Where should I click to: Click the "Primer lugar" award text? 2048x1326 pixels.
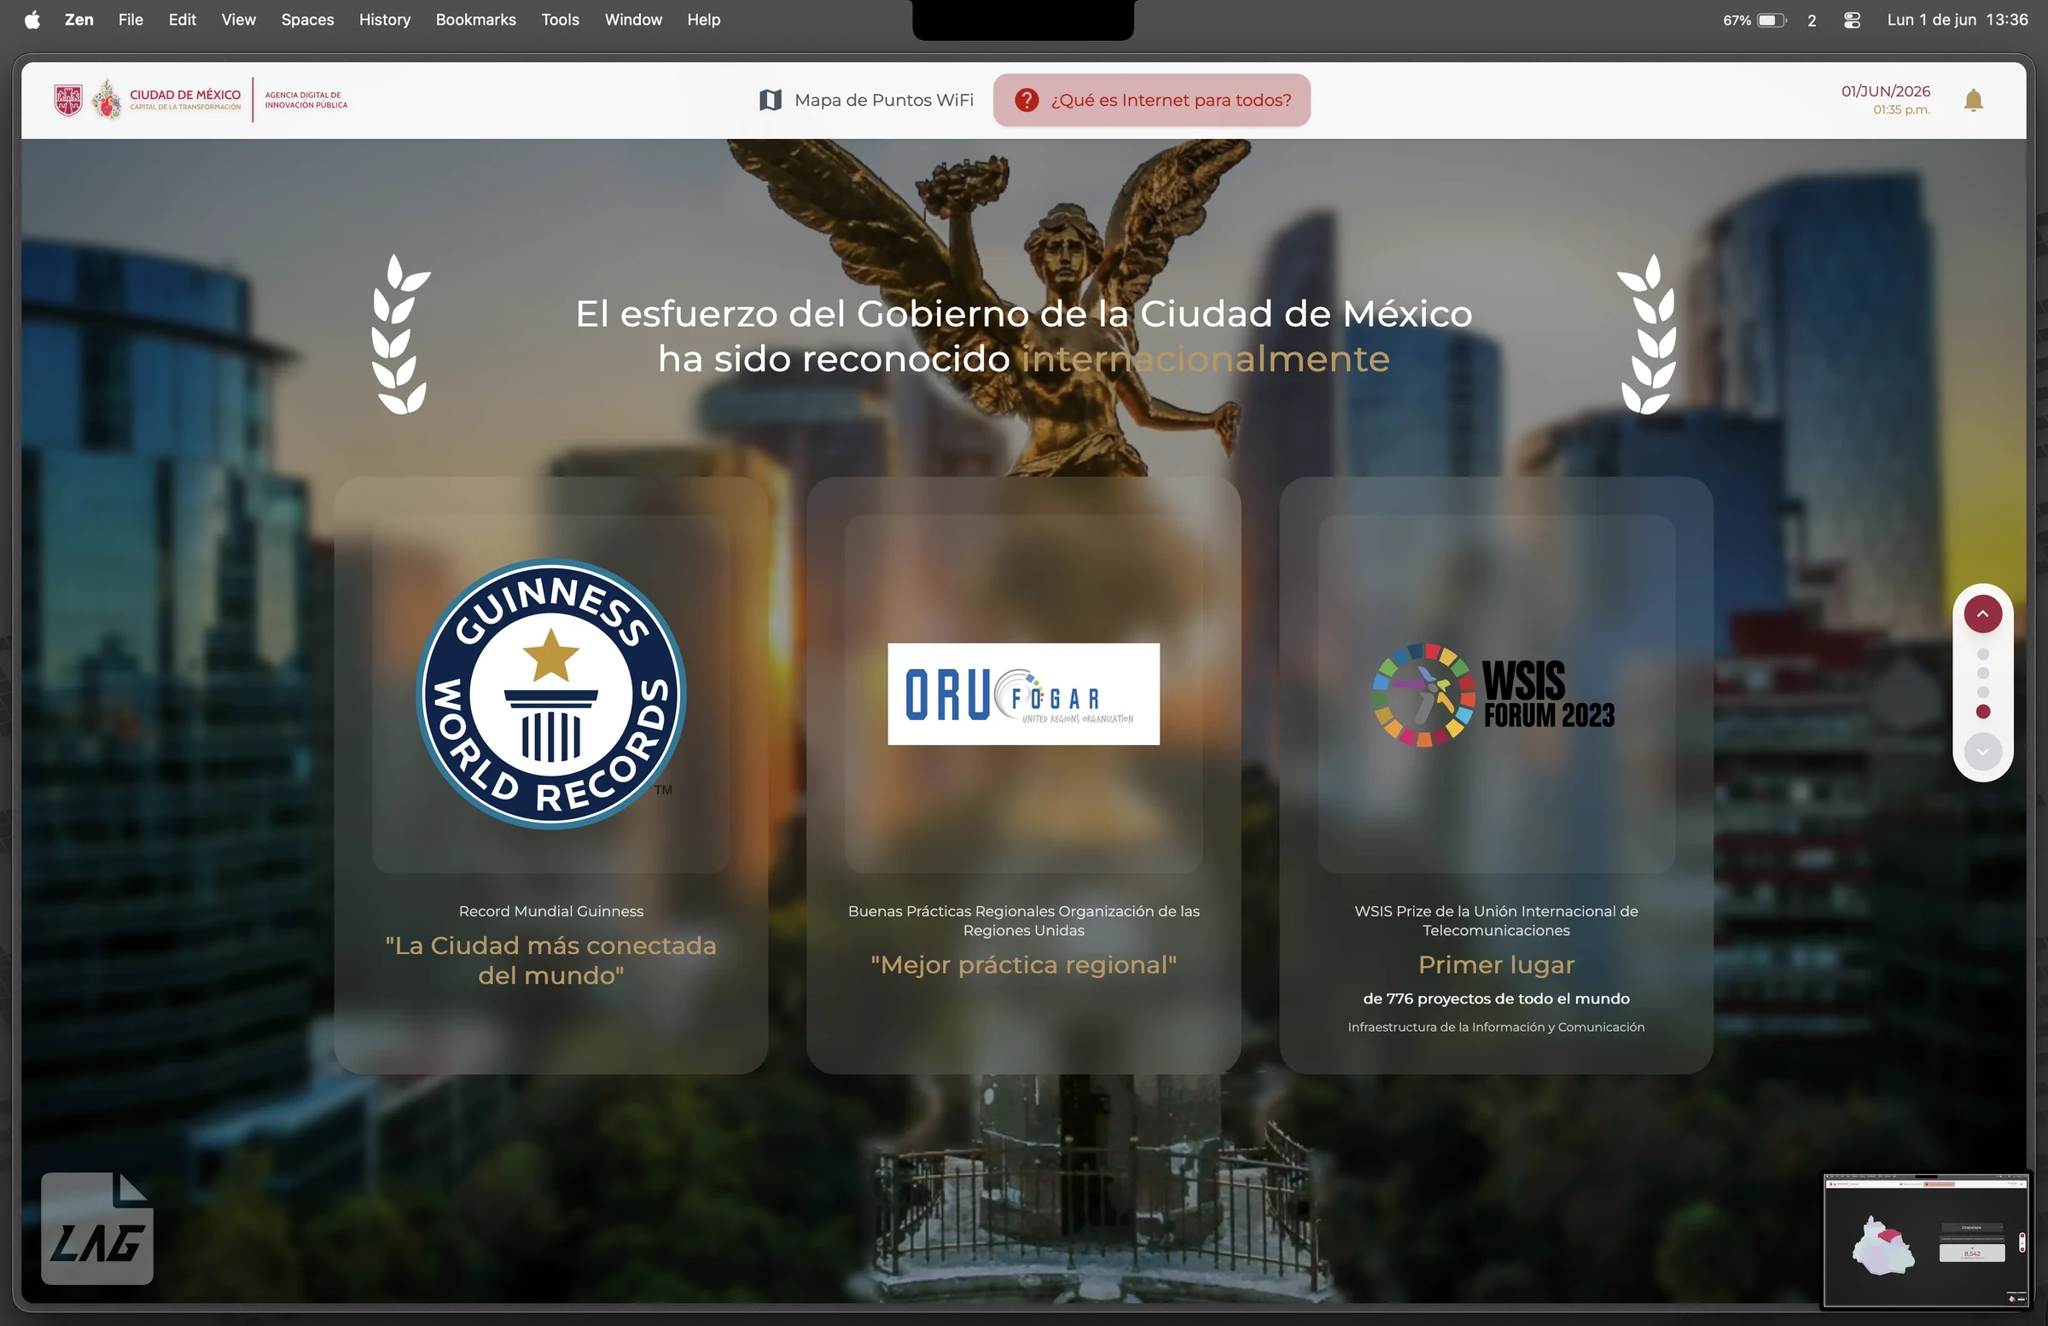pyautogui.click(x=1496, y=964)
